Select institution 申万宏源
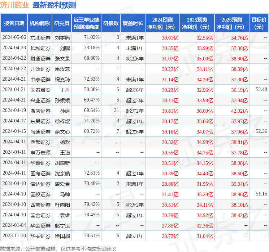 point(40,153)
